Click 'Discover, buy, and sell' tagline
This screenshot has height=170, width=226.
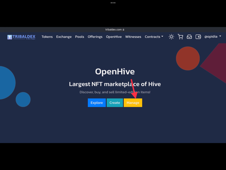pos(115,92)
